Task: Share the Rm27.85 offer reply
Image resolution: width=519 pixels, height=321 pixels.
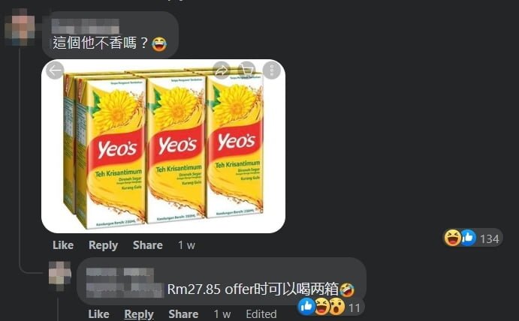Action: (183, 313)
